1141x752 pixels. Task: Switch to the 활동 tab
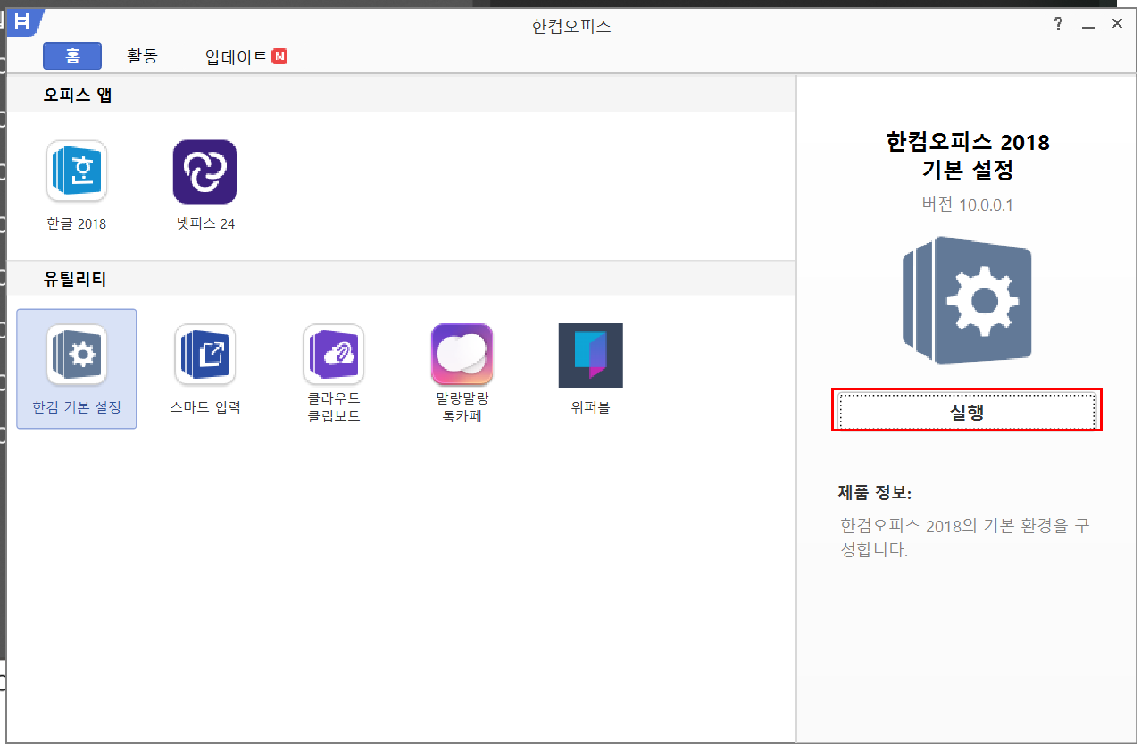pos(142,56)
